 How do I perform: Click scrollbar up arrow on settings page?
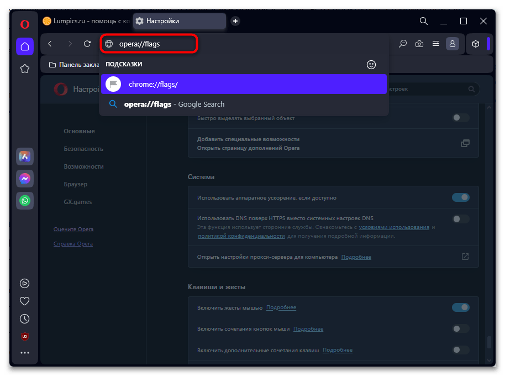click(489, 108)
